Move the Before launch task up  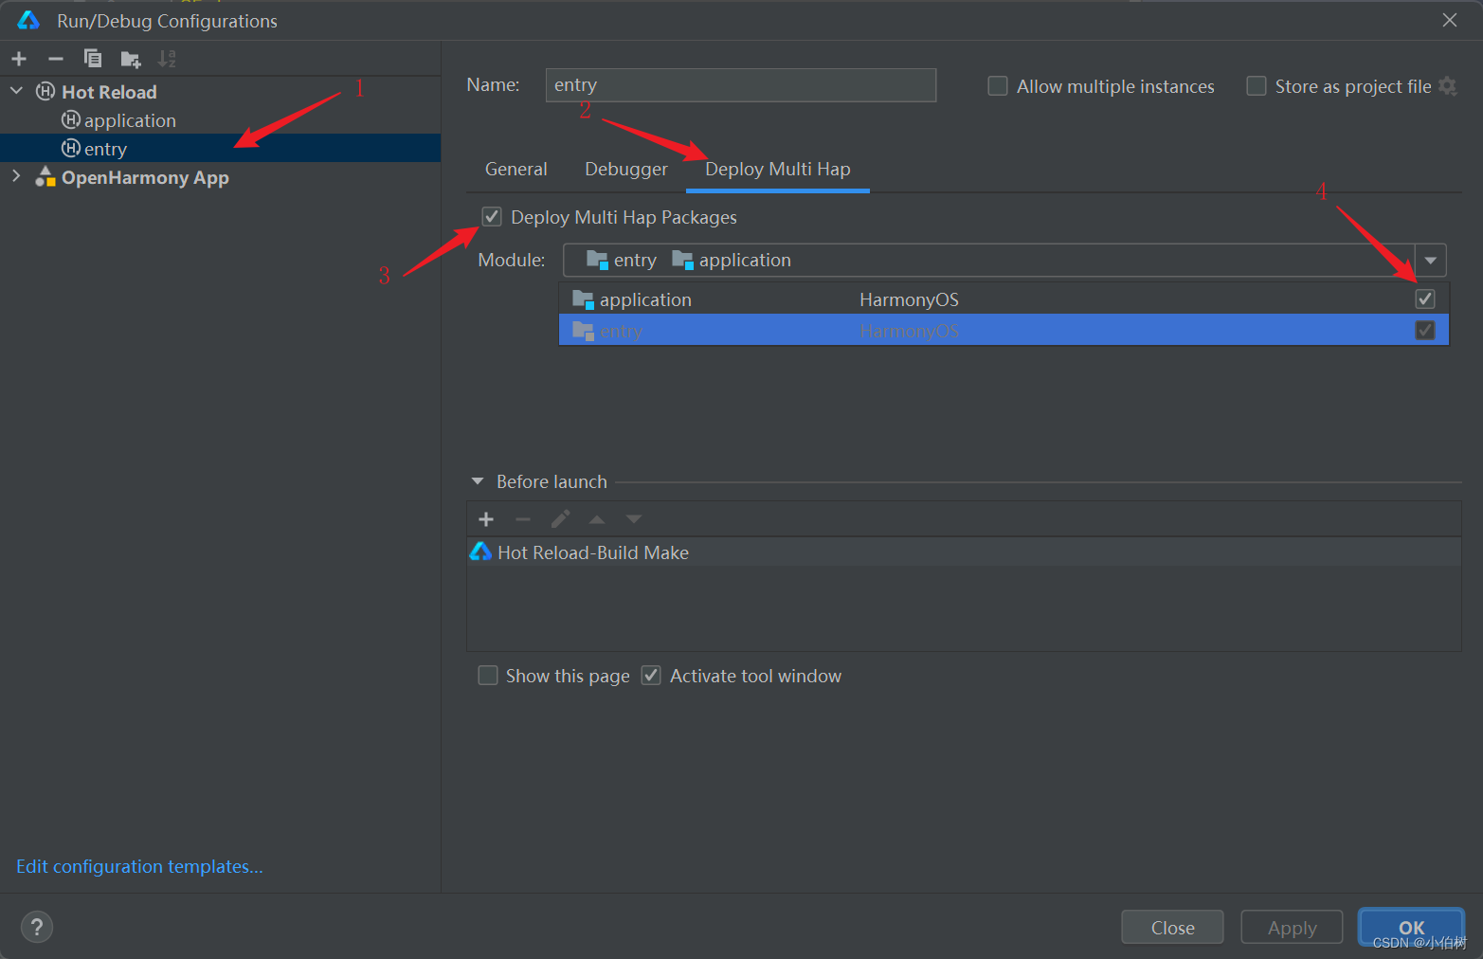pyautogui.click(x=597, y=519)
